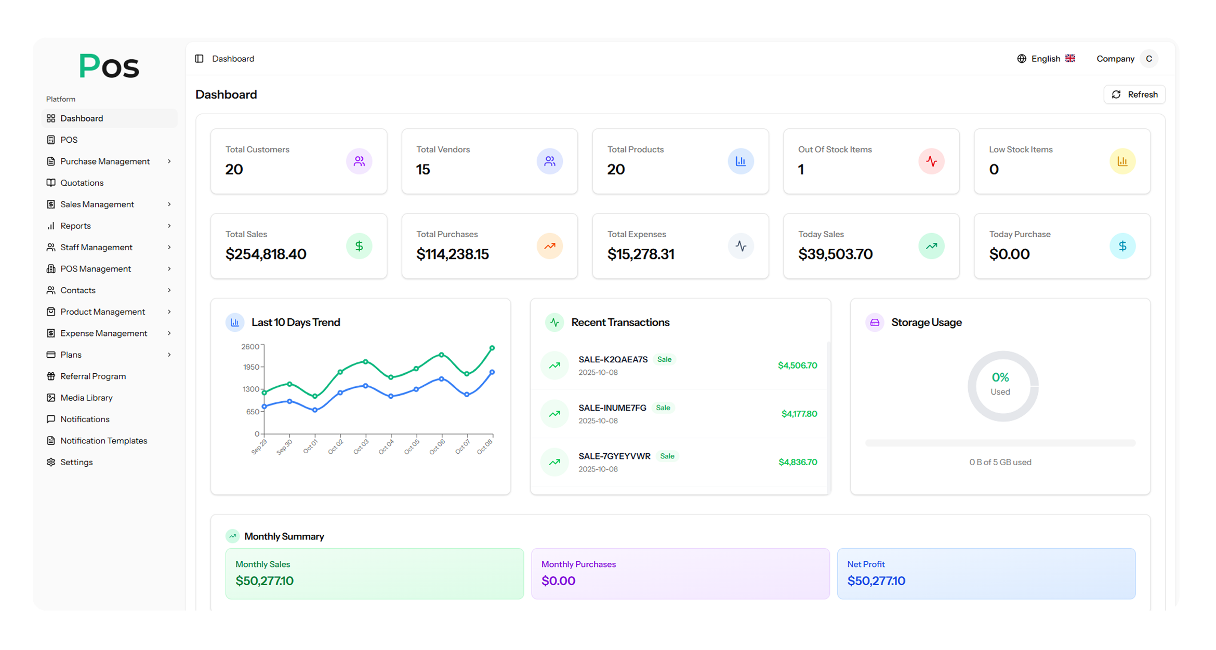Open the Quotations menu item
The width and height of the screenshot is (1216, 650).
pyautogui.click(x=82, y=183)
